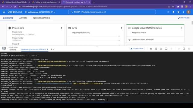
Task: Click the Open Editor button
Action: [x=137, y=49]
